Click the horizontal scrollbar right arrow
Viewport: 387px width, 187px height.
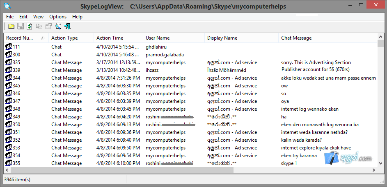click(374, 170)
